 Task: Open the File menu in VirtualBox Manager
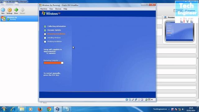(x=2, y=5)
